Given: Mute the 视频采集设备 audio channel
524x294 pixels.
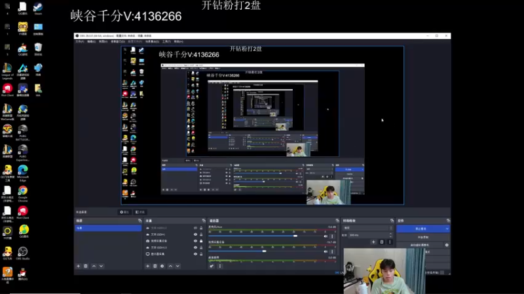Looking at the screenshot, I should 326,252.
